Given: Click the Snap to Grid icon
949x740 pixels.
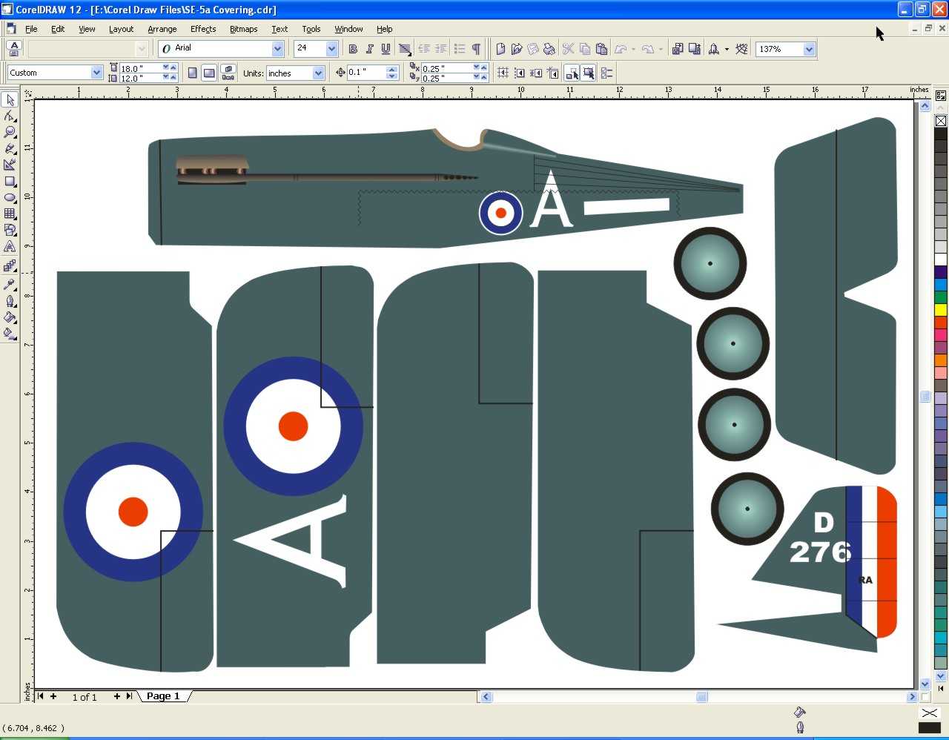Looking at the screenshot, I should coord(503,73).
